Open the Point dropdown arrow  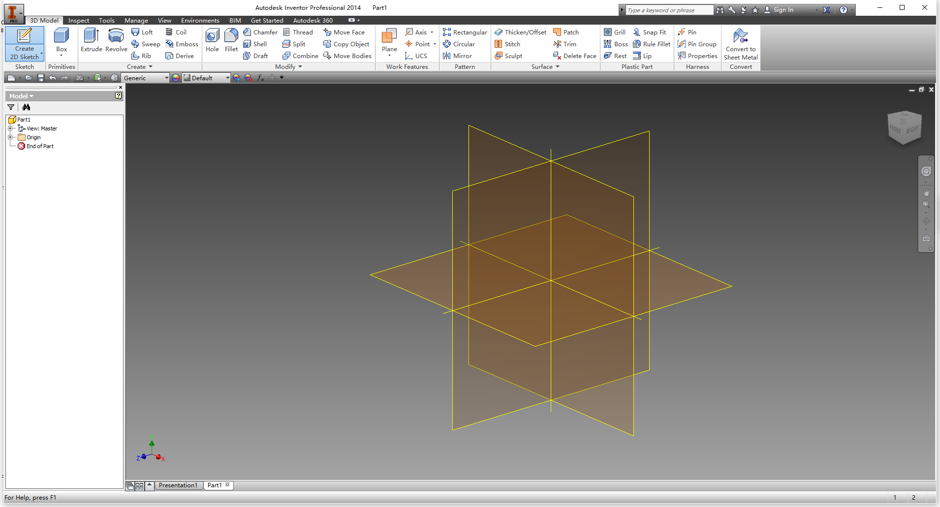pyautogui.click(x=435, y=44)
